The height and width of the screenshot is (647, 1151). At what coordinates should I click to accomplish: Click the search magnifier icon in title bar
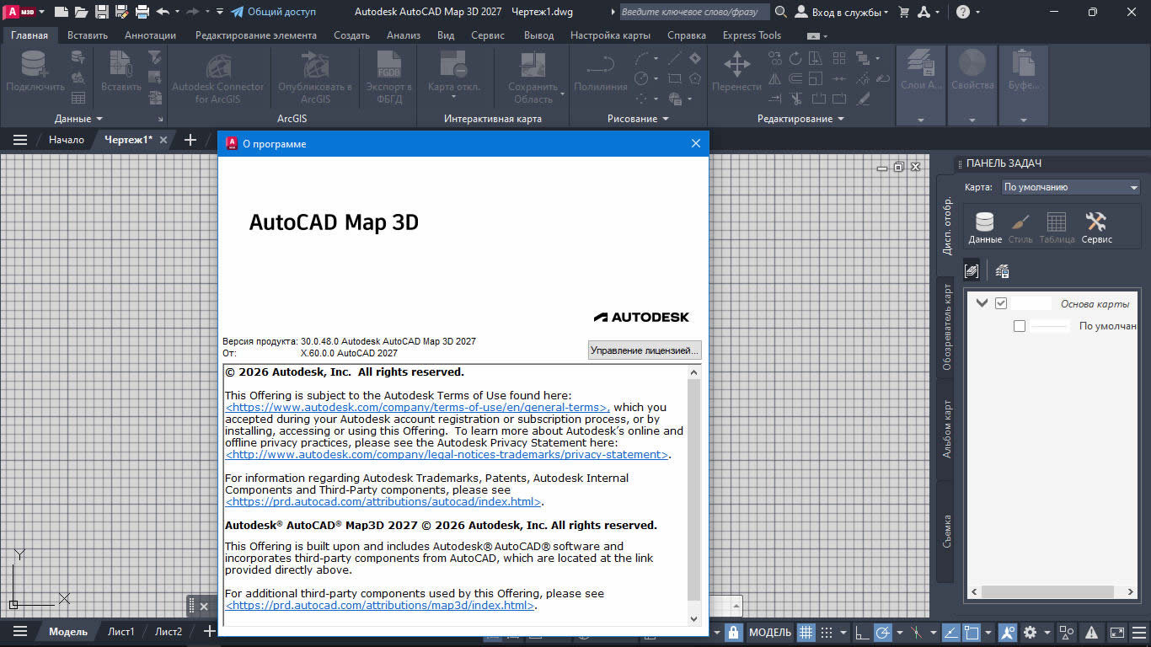tap(781, 12)
